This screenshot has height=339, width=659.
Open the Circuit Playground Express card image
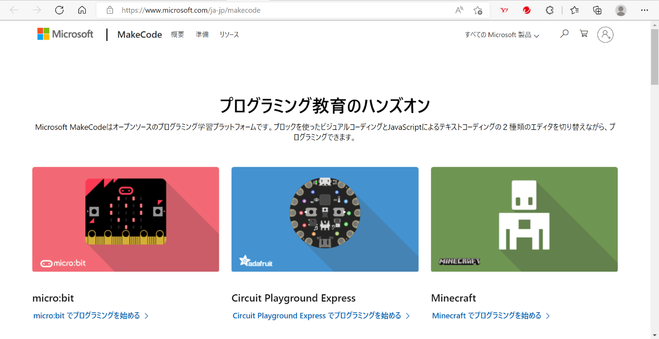[325, 219]
